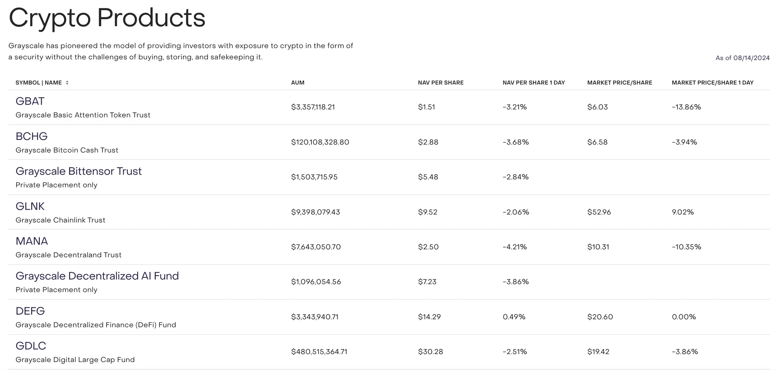Click the NAV Per Share 1 Day header
Screen dimensions: 777x370
click(534, 83)
